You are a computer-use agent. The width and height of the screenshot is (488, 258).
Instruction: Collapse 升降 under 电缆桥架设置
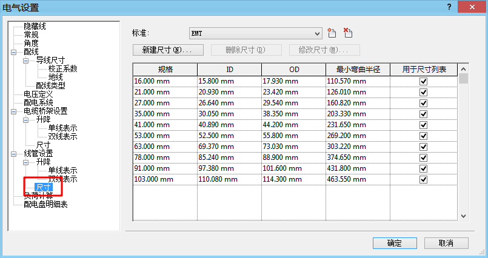click(x=26, y=120)
